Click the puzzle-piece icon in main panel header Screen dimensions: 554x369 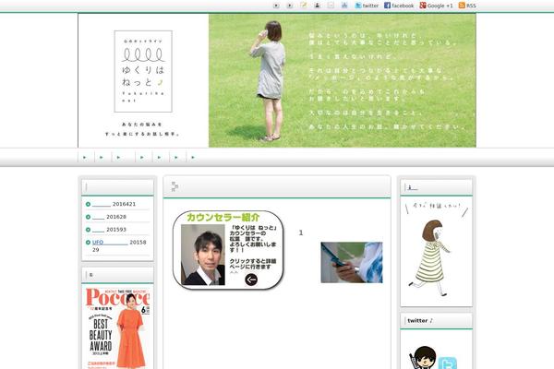pos(175,186)
